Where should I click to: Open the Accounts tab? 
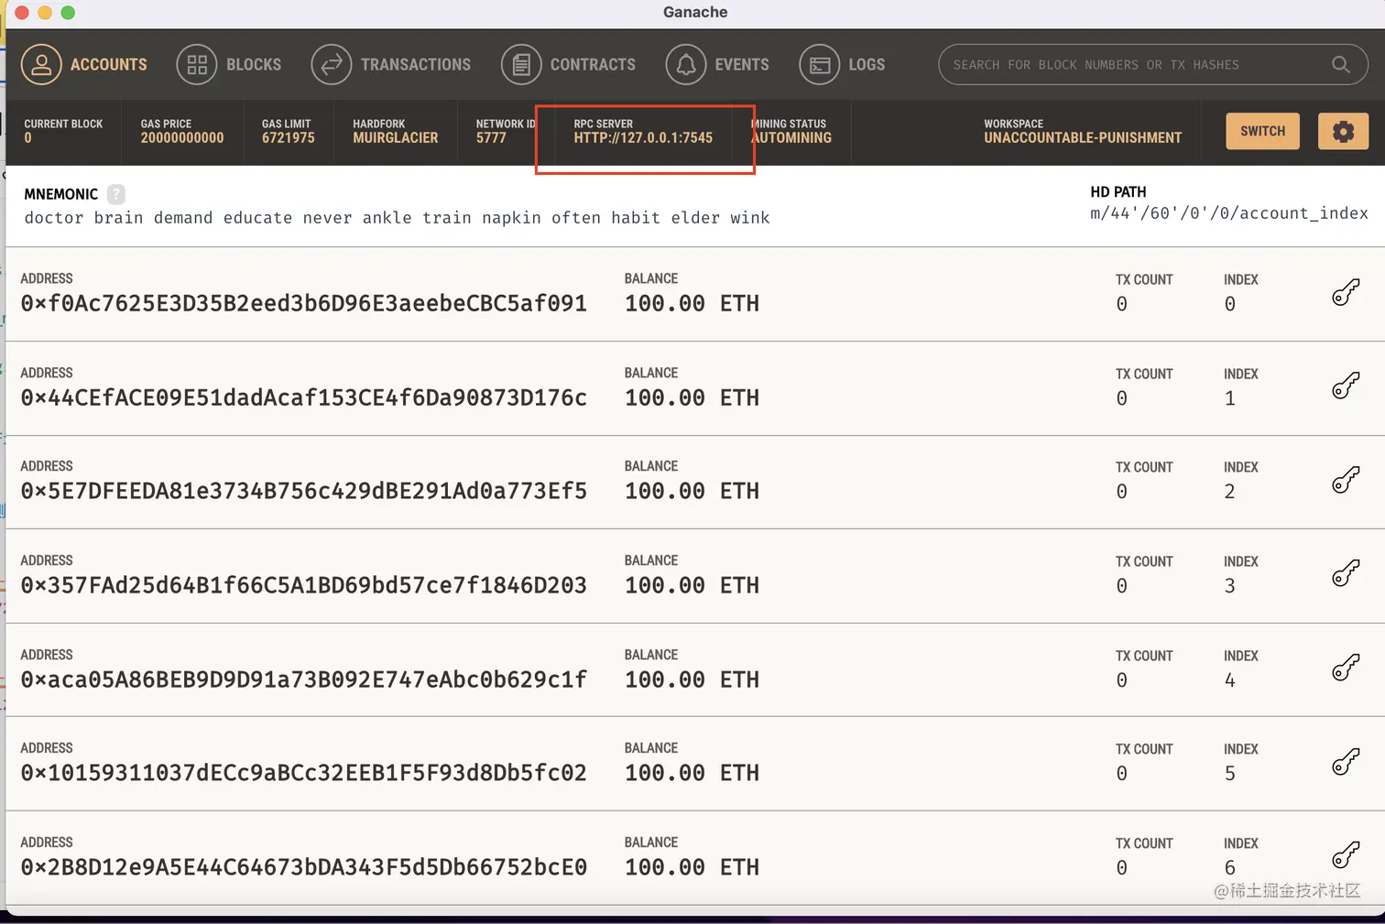pyautogui.click(x=84, y=65)
